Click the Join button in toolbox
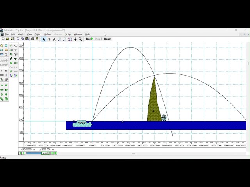This screenshot has height=187, width=250. (4, 61)
